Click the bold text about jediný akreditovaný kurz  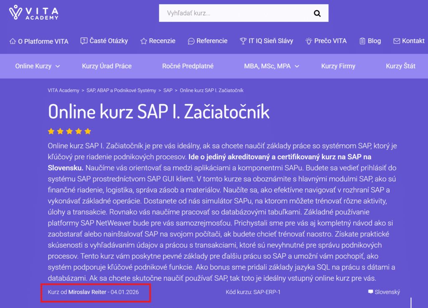[210, 162]
